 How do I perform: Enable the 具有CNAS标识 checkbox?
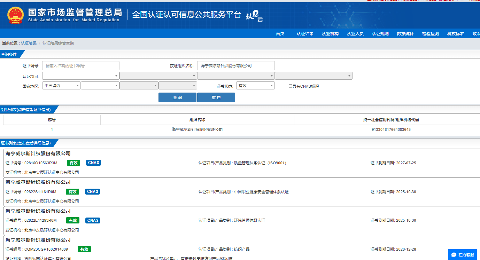[x=291, y=86]
